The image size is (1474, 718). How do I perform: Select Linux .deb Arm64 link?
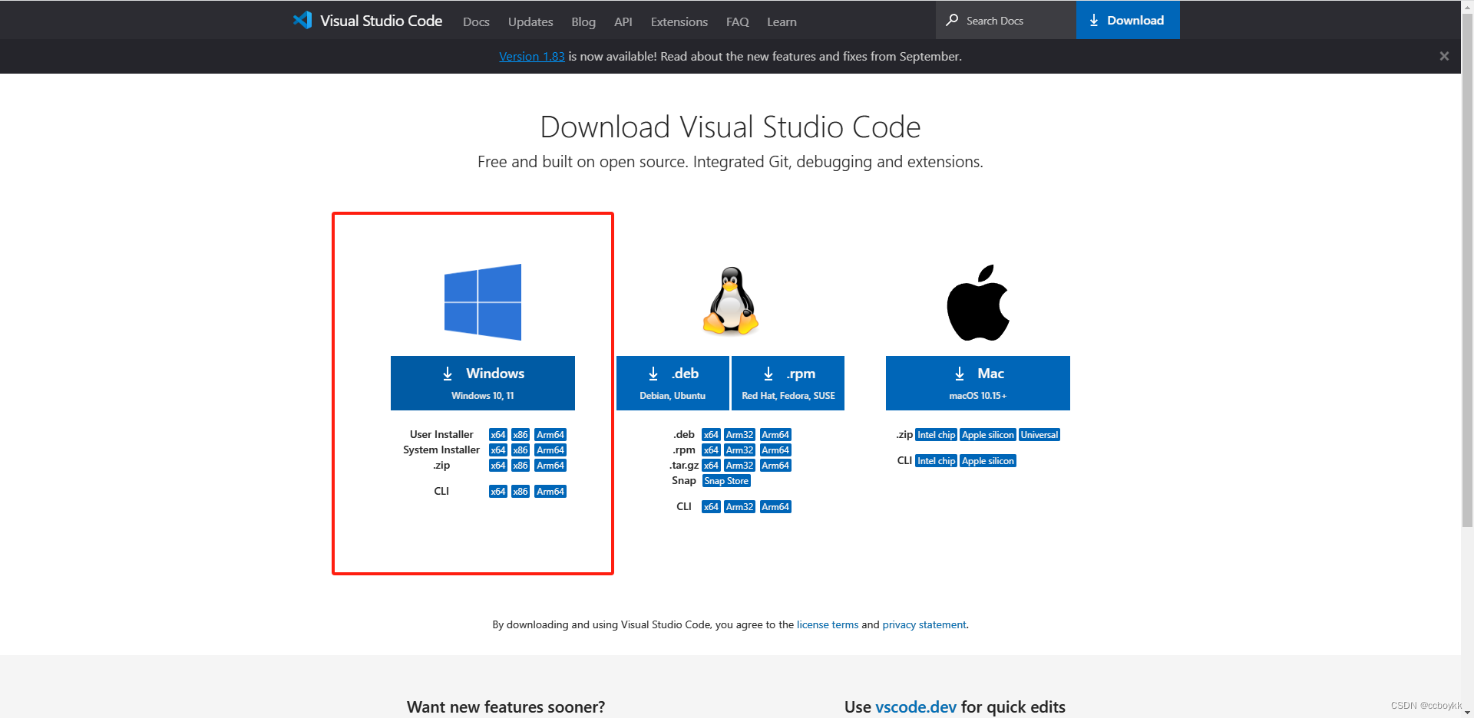[x=775, y=435]
